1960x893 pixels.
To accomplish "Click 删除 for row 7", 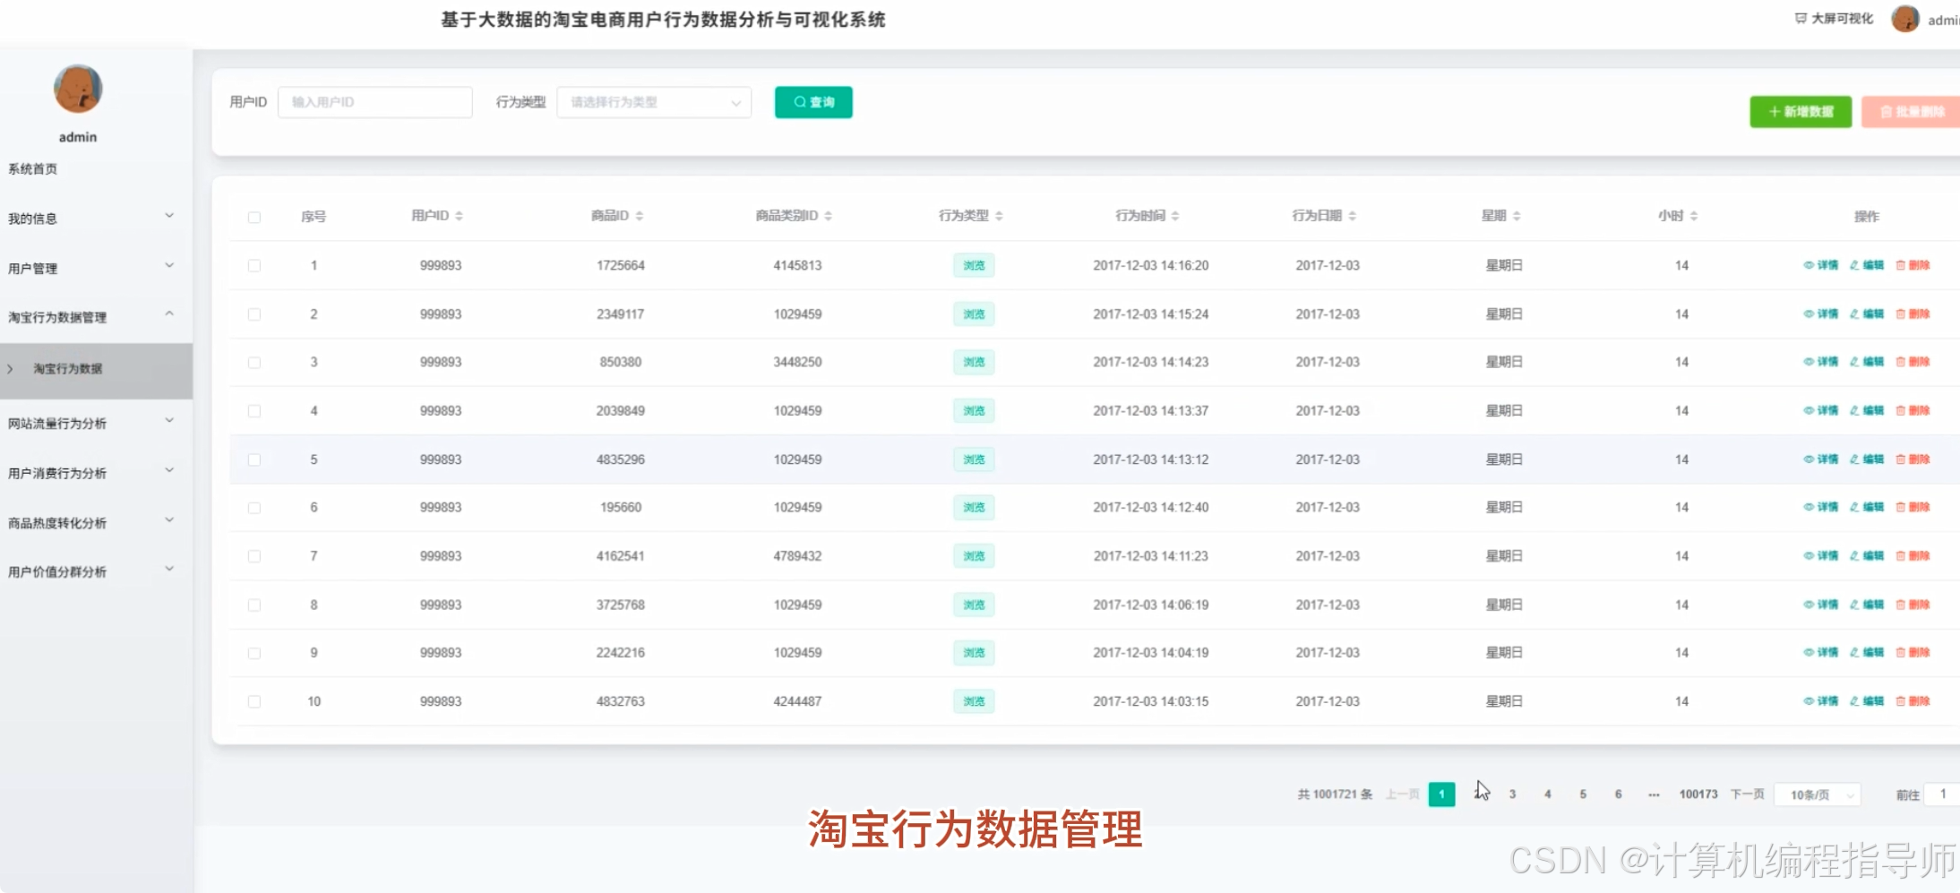I will tap(1913, 555).
